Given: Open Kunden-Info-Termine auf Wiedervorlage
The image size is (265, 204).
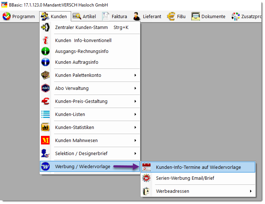Looking at the screenshot, I should (198, 167).
